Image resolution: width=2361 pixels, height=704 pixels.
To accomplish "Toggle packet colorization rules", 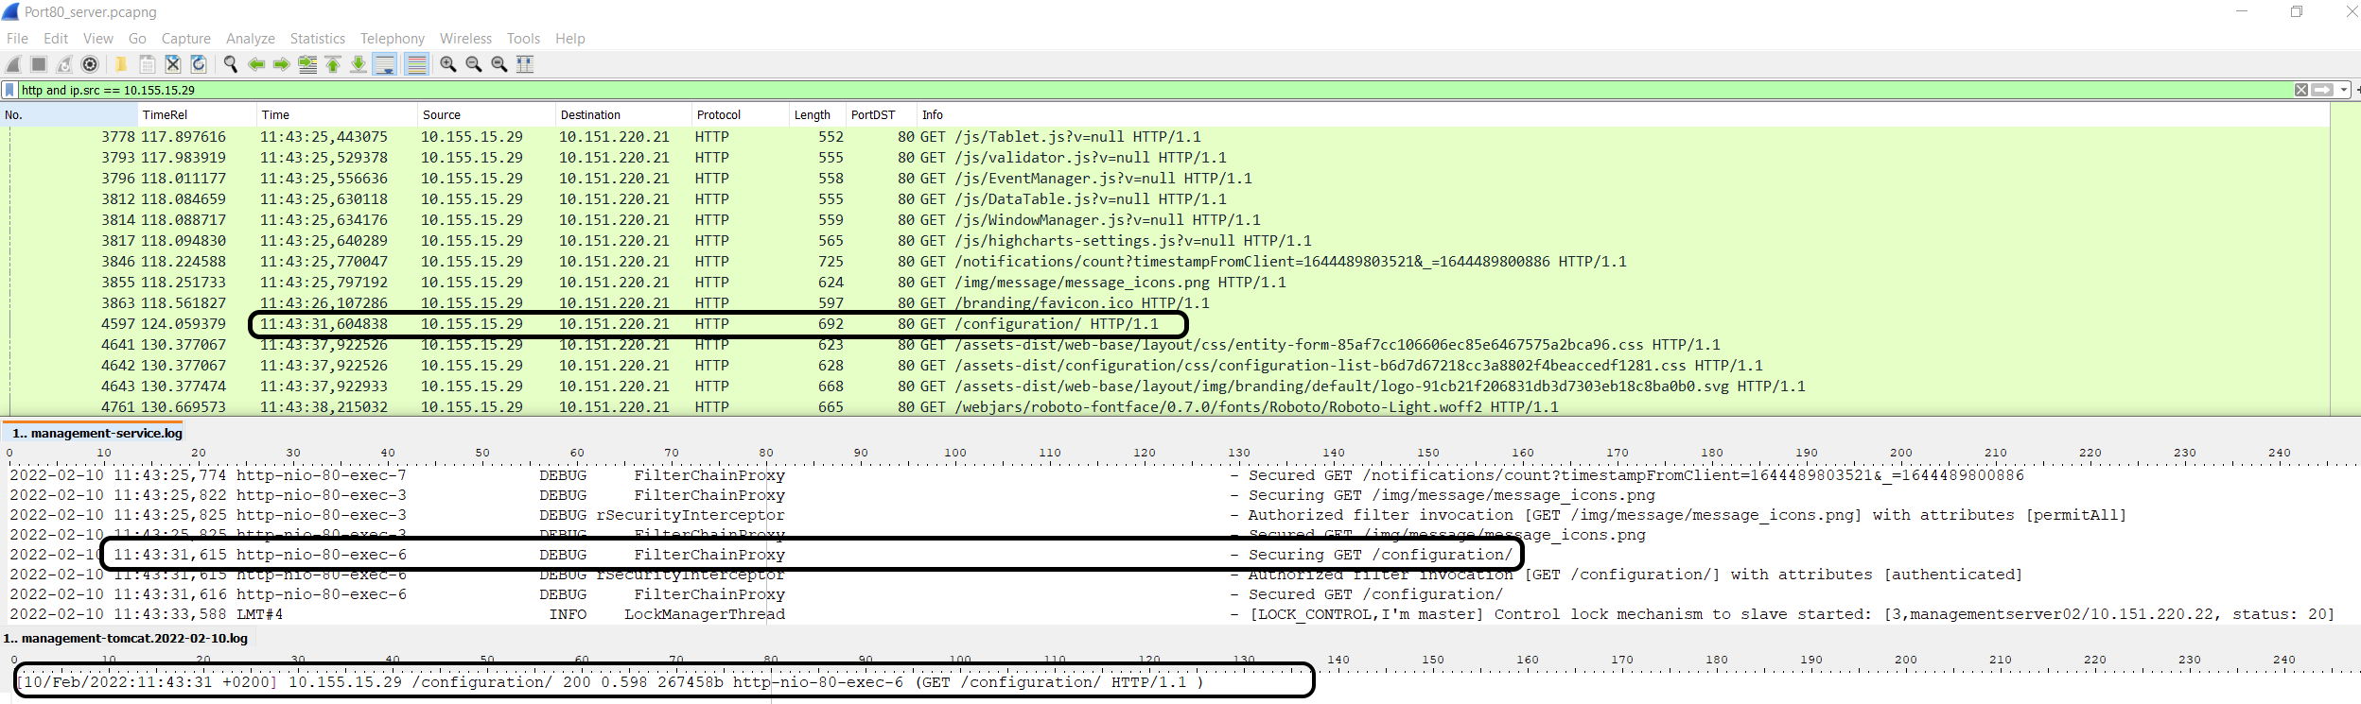I will [x=416, y=64].
